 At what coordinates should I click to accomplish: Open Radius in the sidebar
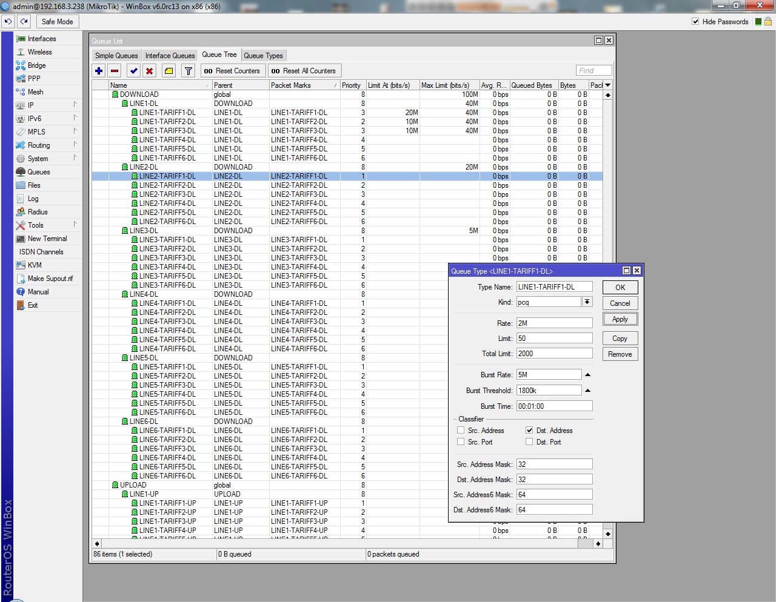[x=47, y=212]
